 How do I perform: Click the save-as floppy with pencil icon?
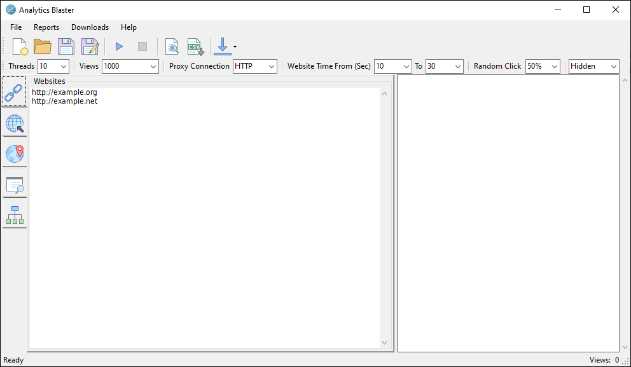point(90,46)
